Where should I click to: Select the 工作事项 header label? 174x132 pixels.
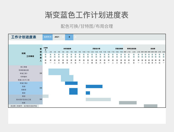(x=30, y=56)
